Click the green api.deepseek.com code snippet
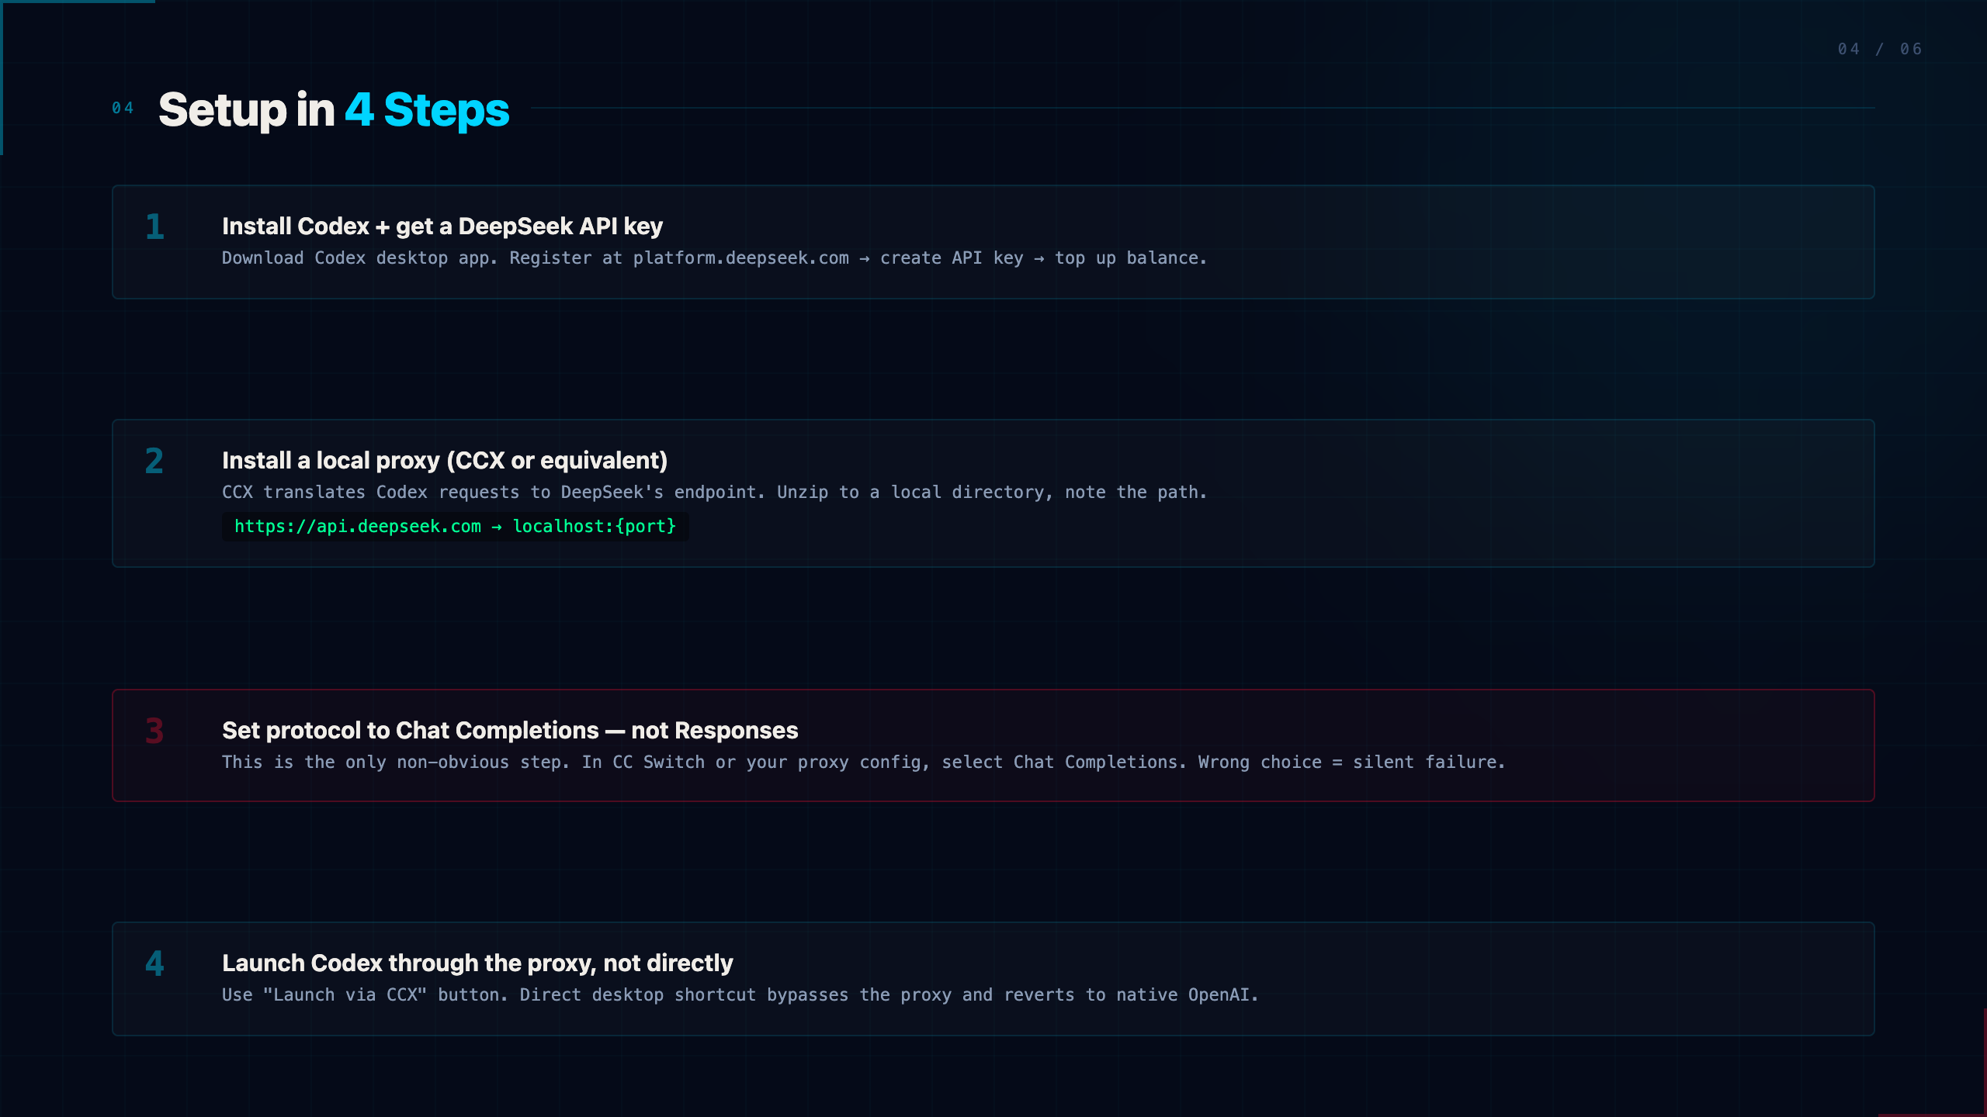 pos(456,527)
